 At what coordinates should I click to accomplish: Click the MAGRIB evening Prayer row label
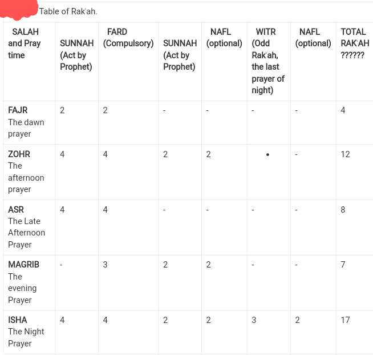(x=23, y=282)
